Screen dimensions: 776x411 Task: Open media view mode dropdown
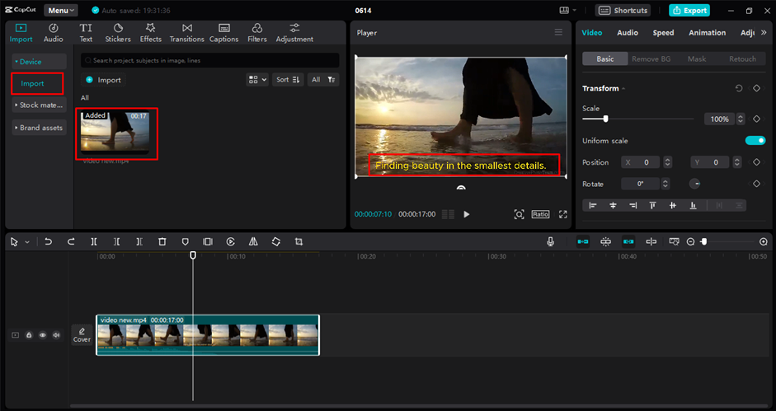[x=256, y=80]
